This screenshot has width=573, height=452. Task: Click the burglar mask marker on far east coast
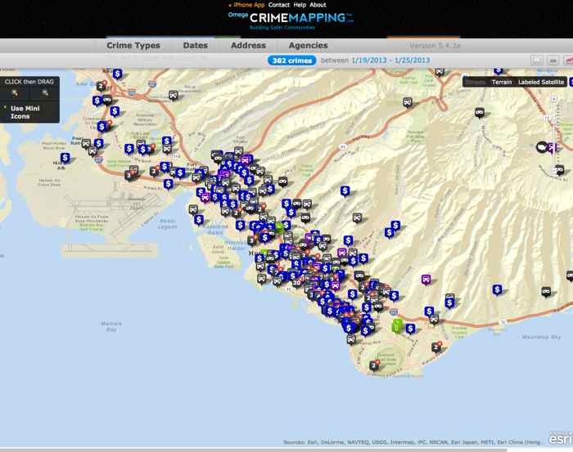546,292
